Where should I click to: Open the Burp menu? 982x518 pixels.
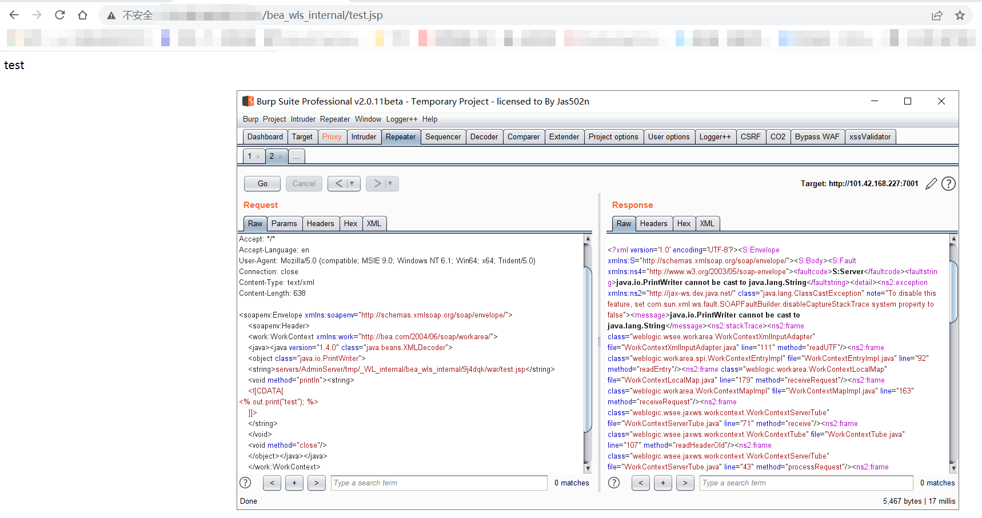pyautogui.click(x=250, y=119)
